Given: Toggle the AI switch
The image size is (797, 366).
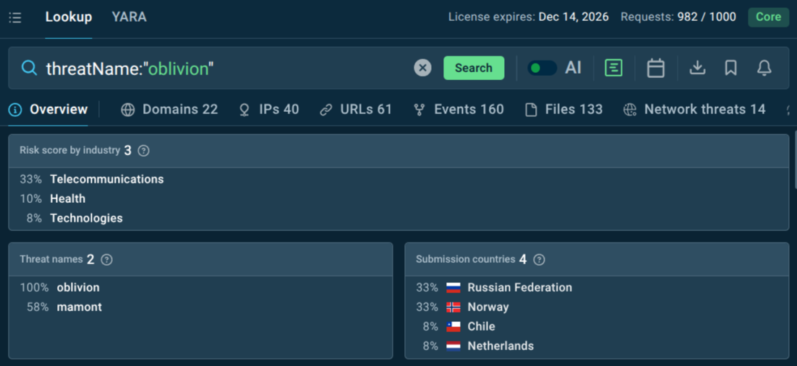Looking at the screenshot, I should (542, 68).
